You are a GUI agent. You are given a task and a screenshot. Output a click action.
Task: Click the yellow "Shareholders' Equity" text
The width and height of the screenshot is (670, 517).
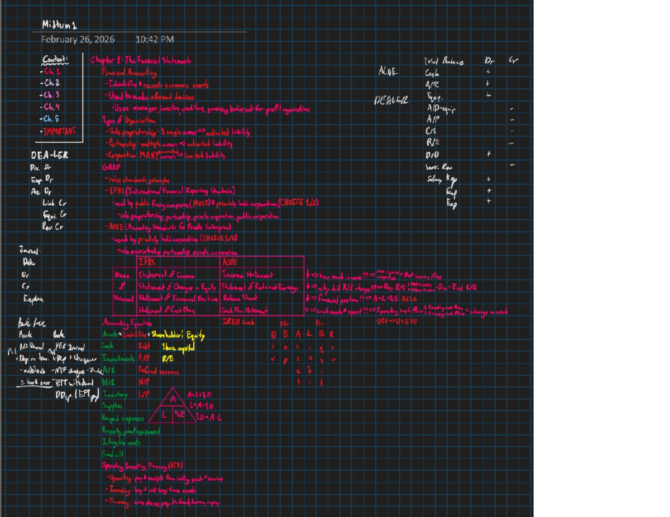click(178, 335)
